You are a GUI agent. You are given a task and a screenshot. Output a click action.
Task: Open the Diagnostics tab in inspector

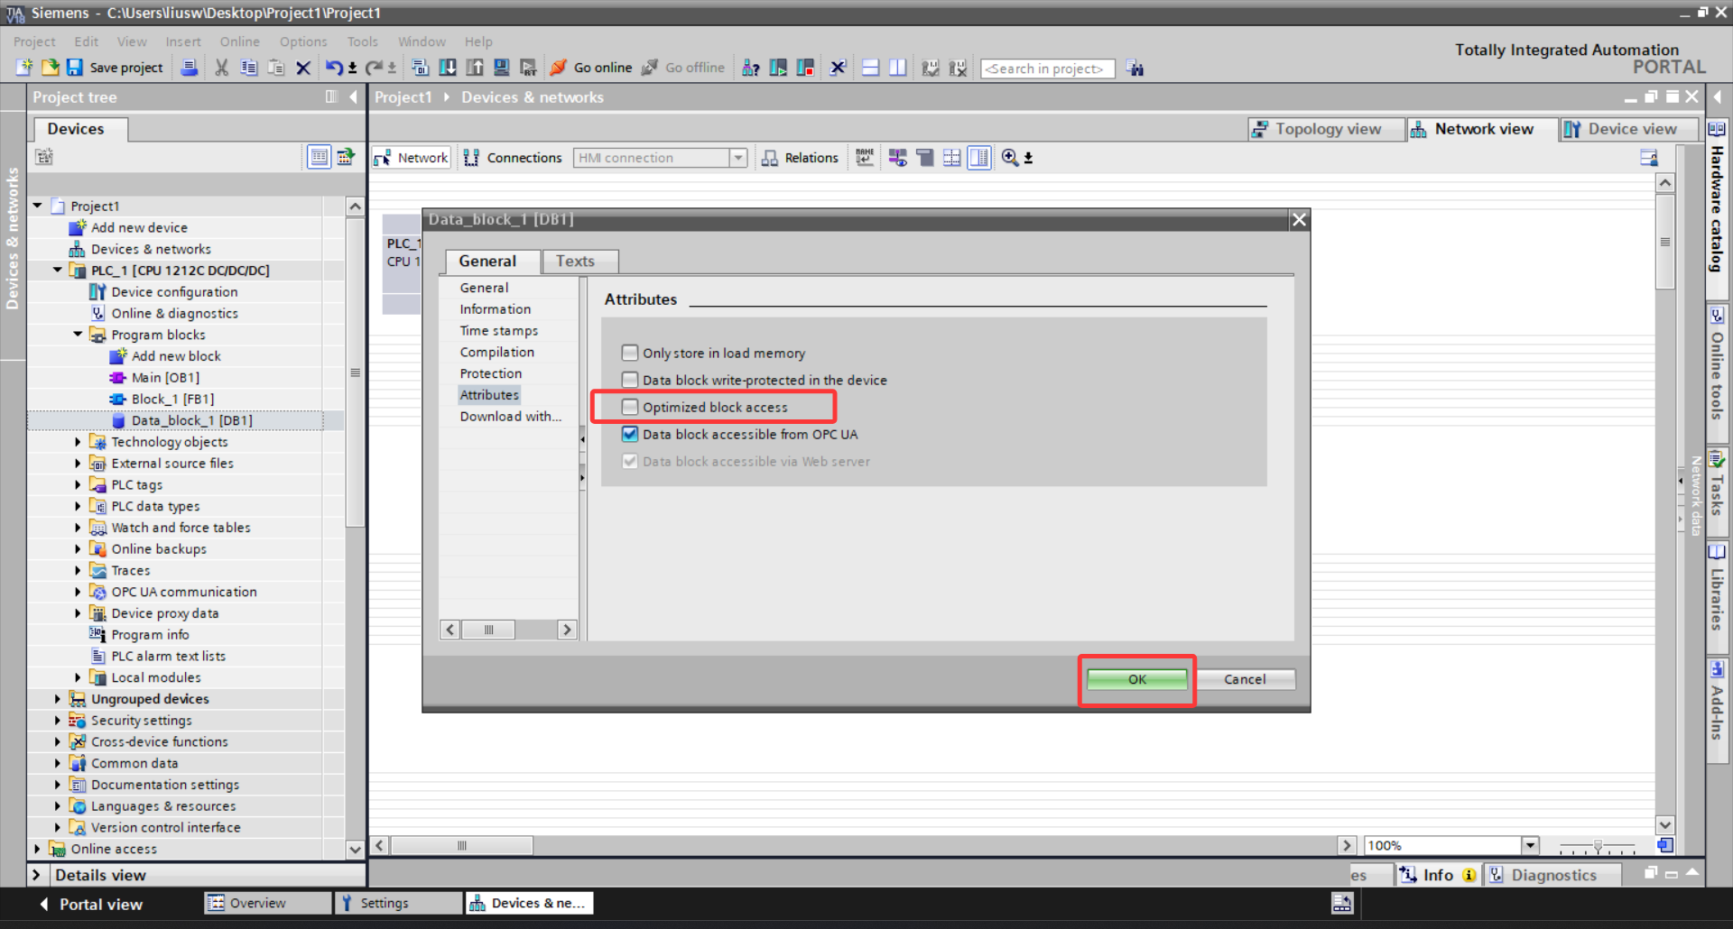[x=1552, y=875]
